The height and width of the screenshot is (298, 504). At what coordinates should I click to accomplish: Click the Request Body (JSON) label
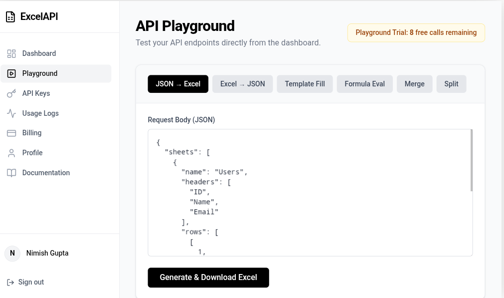click(181, 120)
